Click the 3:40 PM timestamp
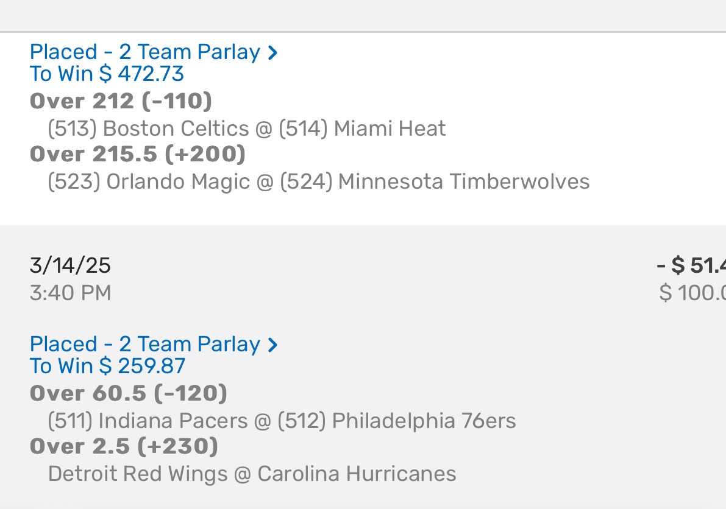The height and width of the screenshot is (509, 726). point(70,293)
